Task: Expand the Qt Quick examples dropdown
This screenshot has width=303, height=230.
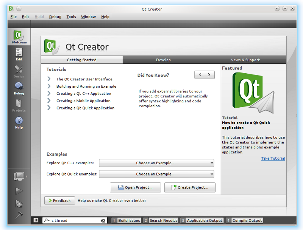Action: click(x=156, y=174)
